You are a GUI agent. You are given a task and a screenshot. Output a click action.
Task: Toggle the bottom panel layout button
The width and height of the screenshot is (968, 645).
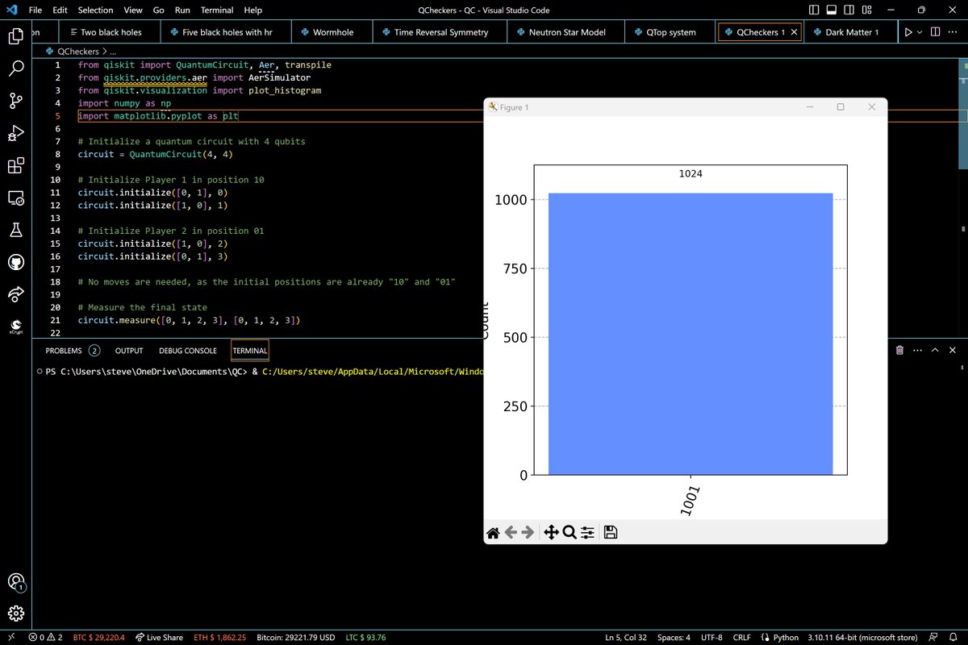(832, 10)
